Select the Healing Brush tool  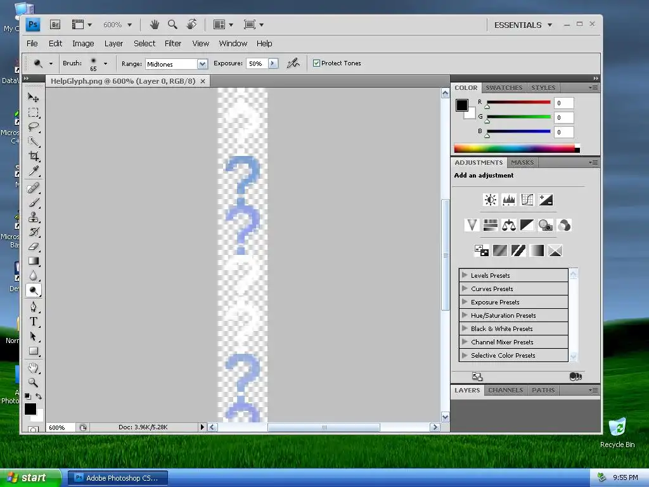(33, 188)
